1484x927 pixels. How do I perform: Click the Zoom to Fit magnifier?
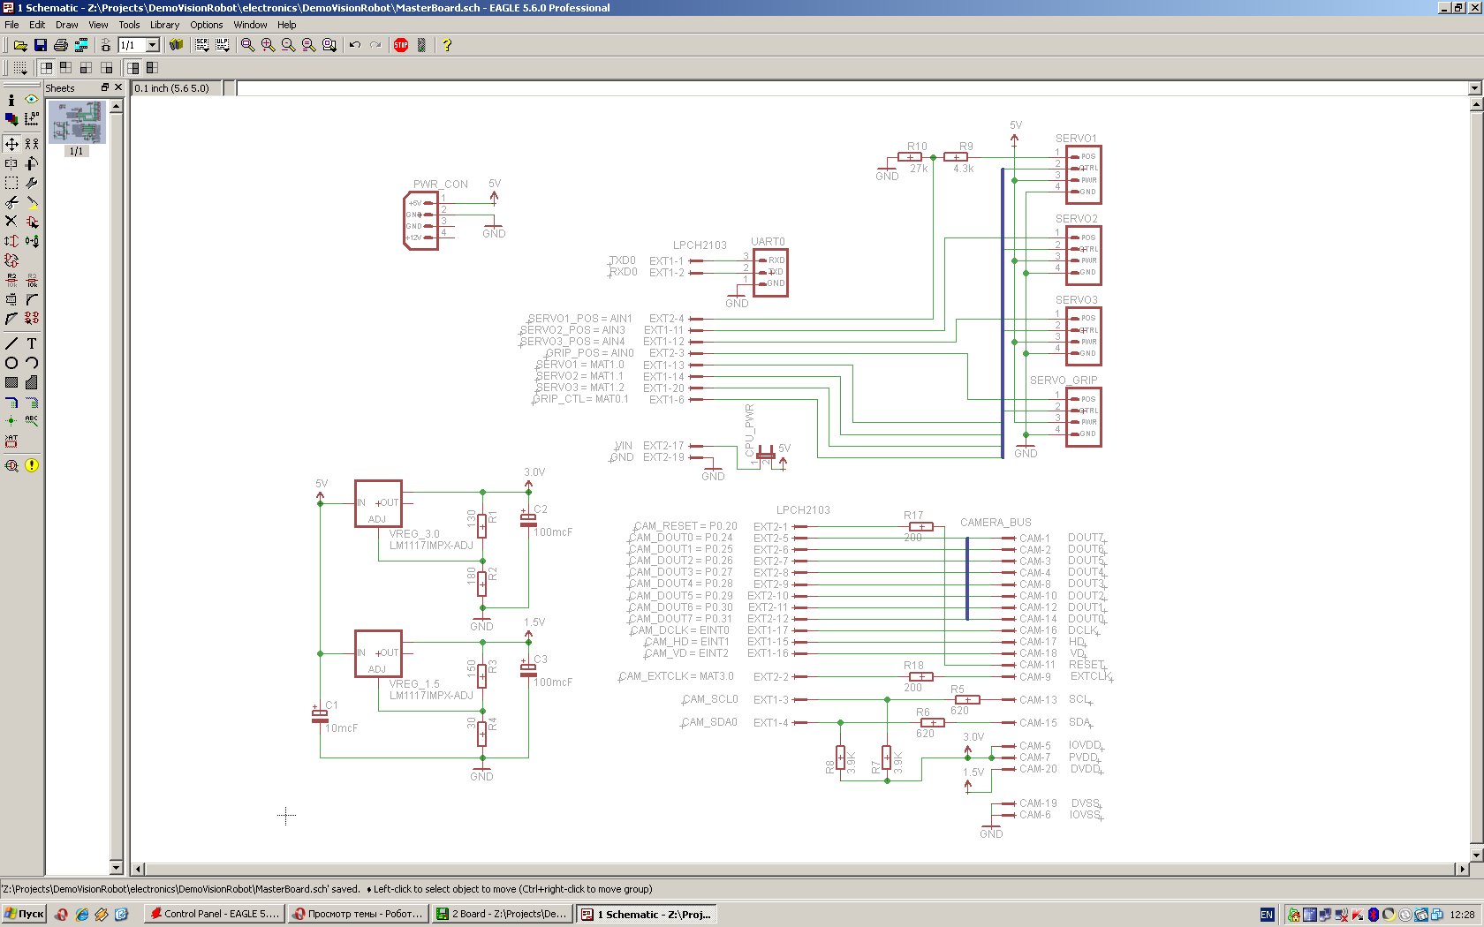[247, 45]
